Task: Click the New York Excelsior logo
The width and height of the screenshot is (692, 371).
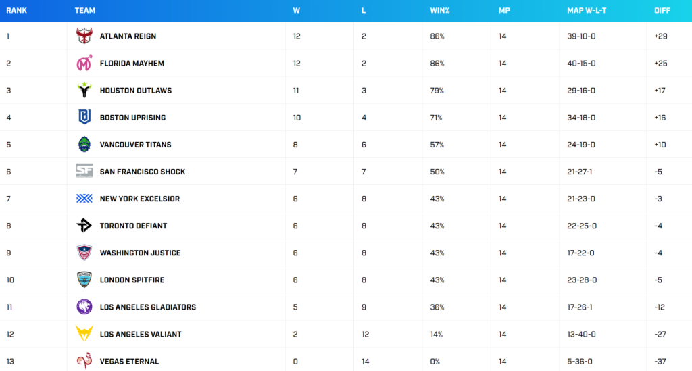Action: [84, 199]
